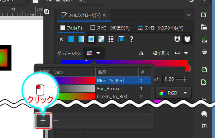Select pattern fill type
The image size is (215, 138).
(x=111, y=39)
